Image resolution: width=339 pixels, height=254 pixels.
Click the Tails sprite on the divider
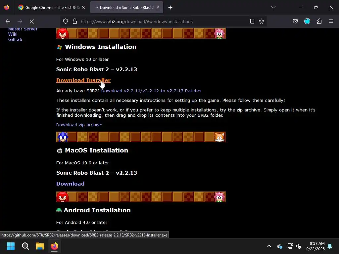219,137
